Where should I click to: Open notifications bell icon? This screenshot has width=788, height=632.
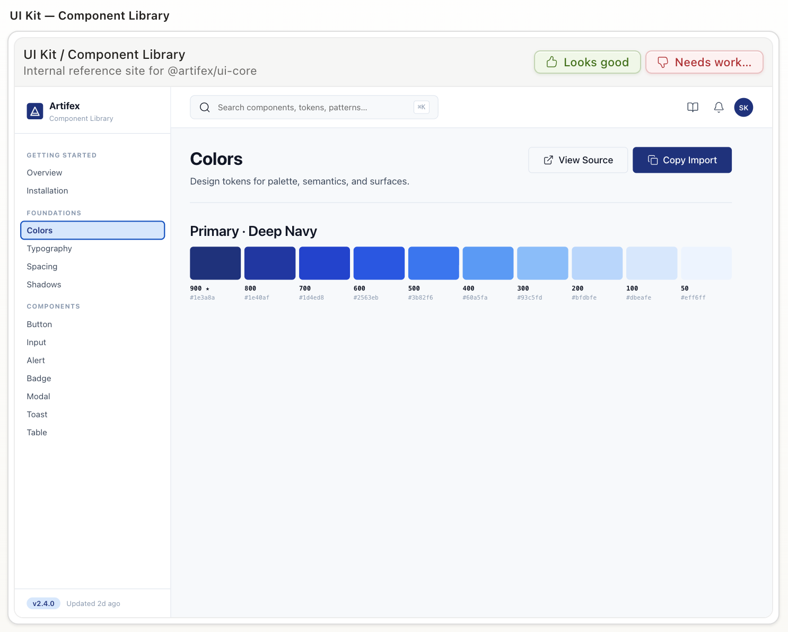pyautogui.click(x=719, y=107)
